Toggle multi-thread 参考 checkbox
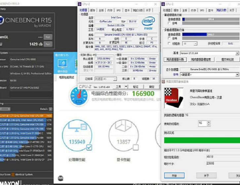The image size is (240, 185). click(x=169, y=38)
